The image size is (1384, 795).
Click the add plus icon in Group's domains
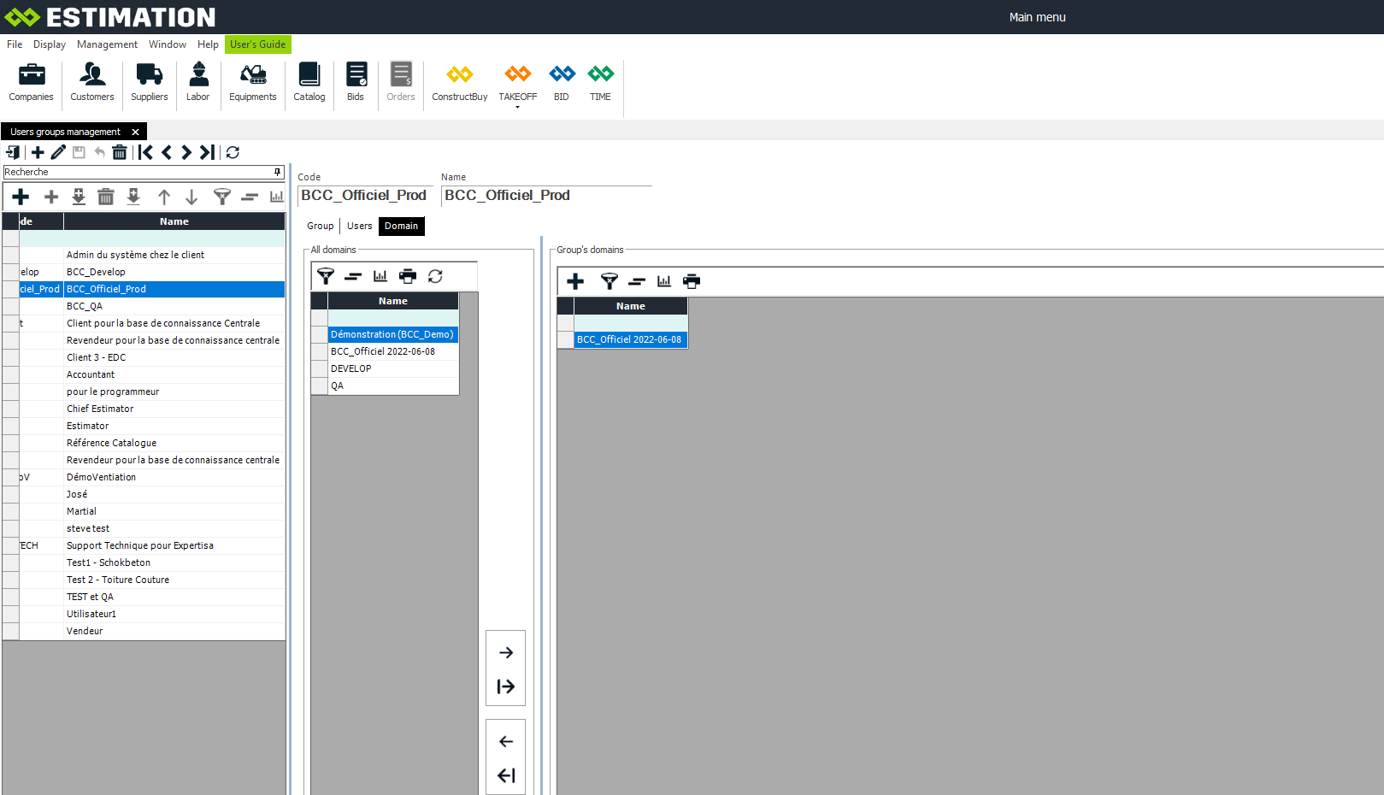click(x=575, y=281)
